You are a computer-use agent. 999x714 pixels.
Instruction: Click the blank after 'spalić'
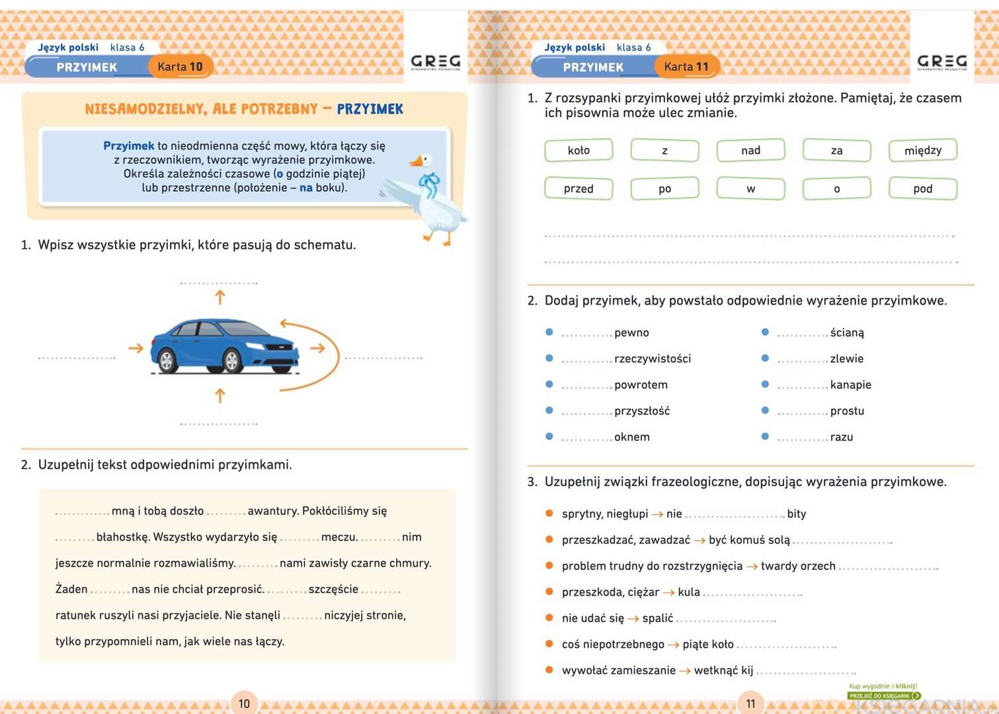727,619
